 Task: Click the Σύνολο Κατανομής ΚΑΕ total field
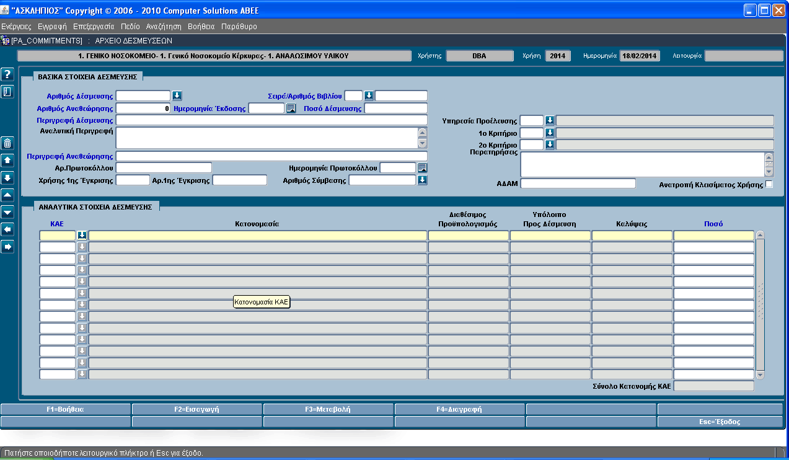[713, 386]
